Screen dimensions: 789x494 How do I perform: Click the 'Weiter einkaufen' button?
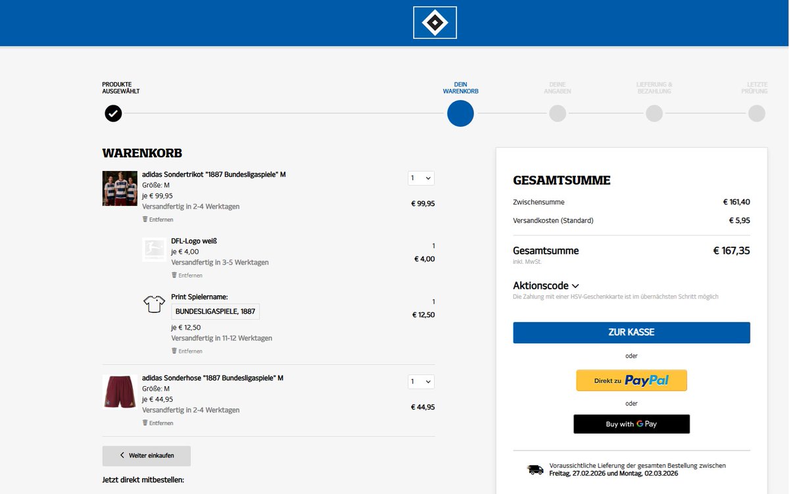[x=147, y=455]
